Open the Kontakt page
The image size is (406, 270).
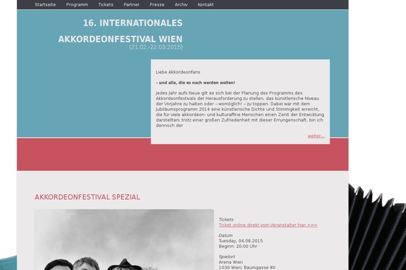click(206, 5)
